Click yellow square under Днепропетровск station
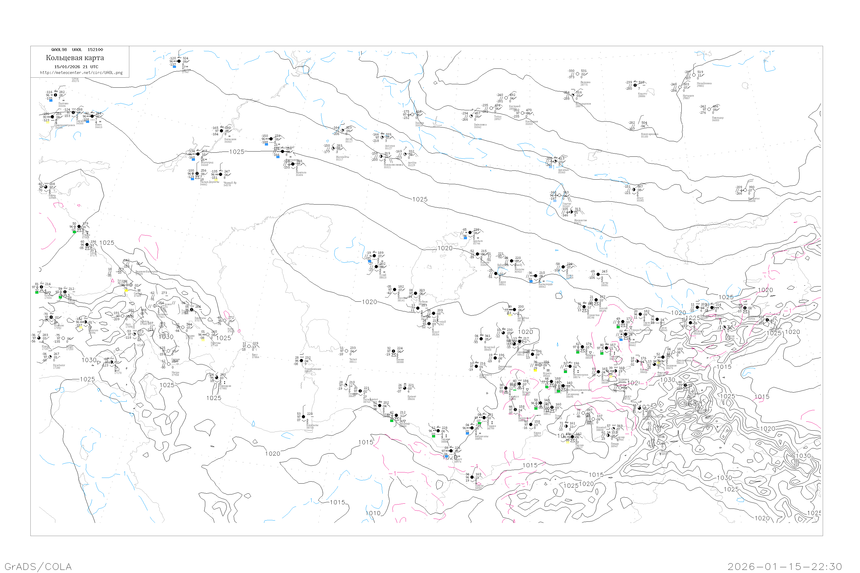 tap(47, 122)
